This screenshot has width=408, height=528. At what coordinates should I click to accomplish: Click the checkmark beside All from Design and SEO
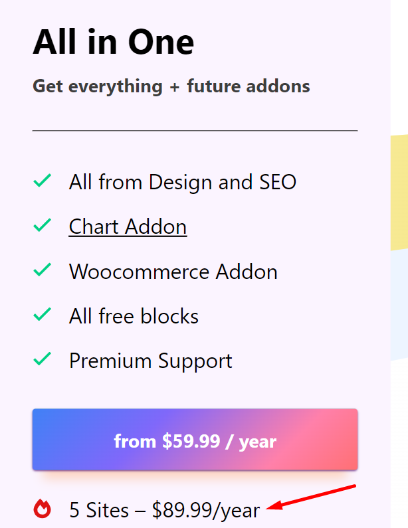click(x=43, y=181)
